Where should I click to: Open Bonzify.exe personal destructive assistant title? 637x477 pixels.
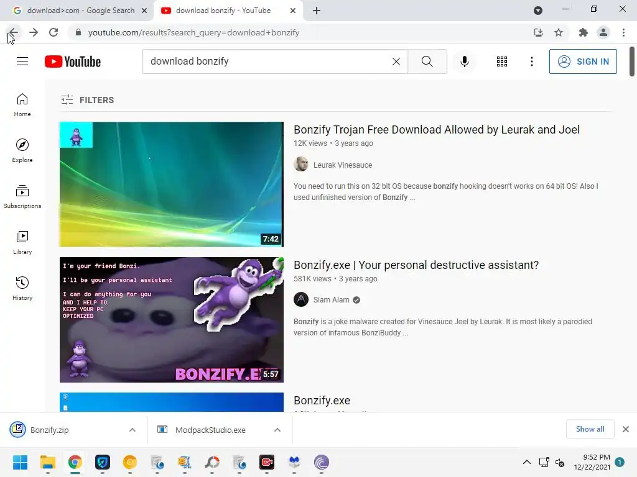tap(416, 265)
